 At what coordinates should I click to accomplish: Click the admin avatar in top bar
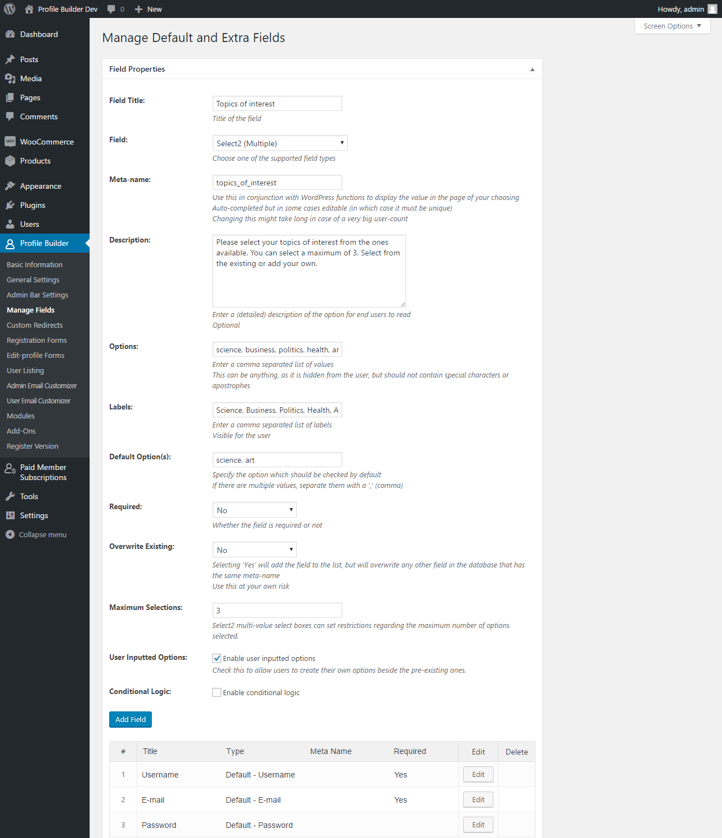(x=712, y=9)
